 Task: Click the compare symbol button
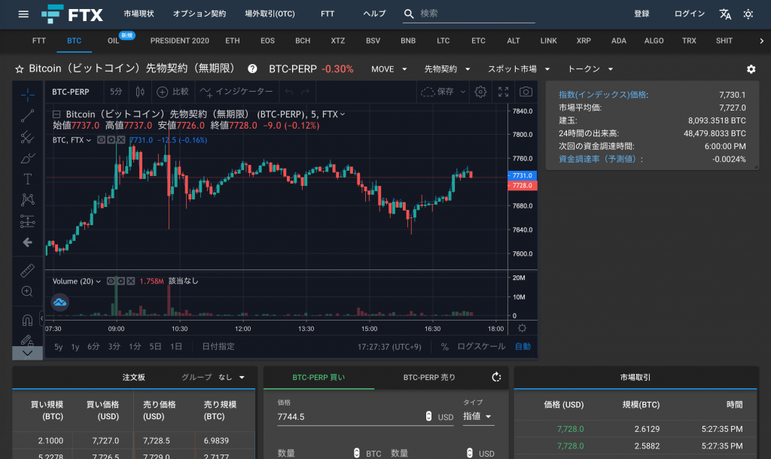click(x=172, y=92)
